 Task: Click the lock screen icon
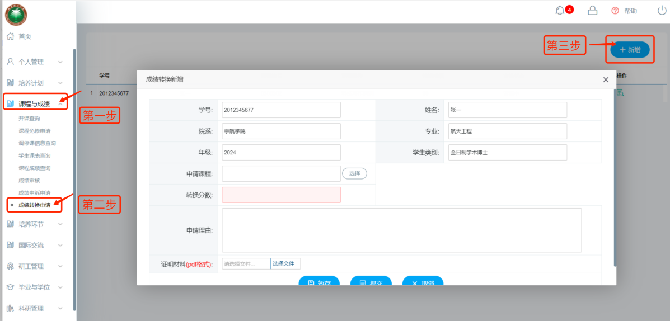(592, 11)
